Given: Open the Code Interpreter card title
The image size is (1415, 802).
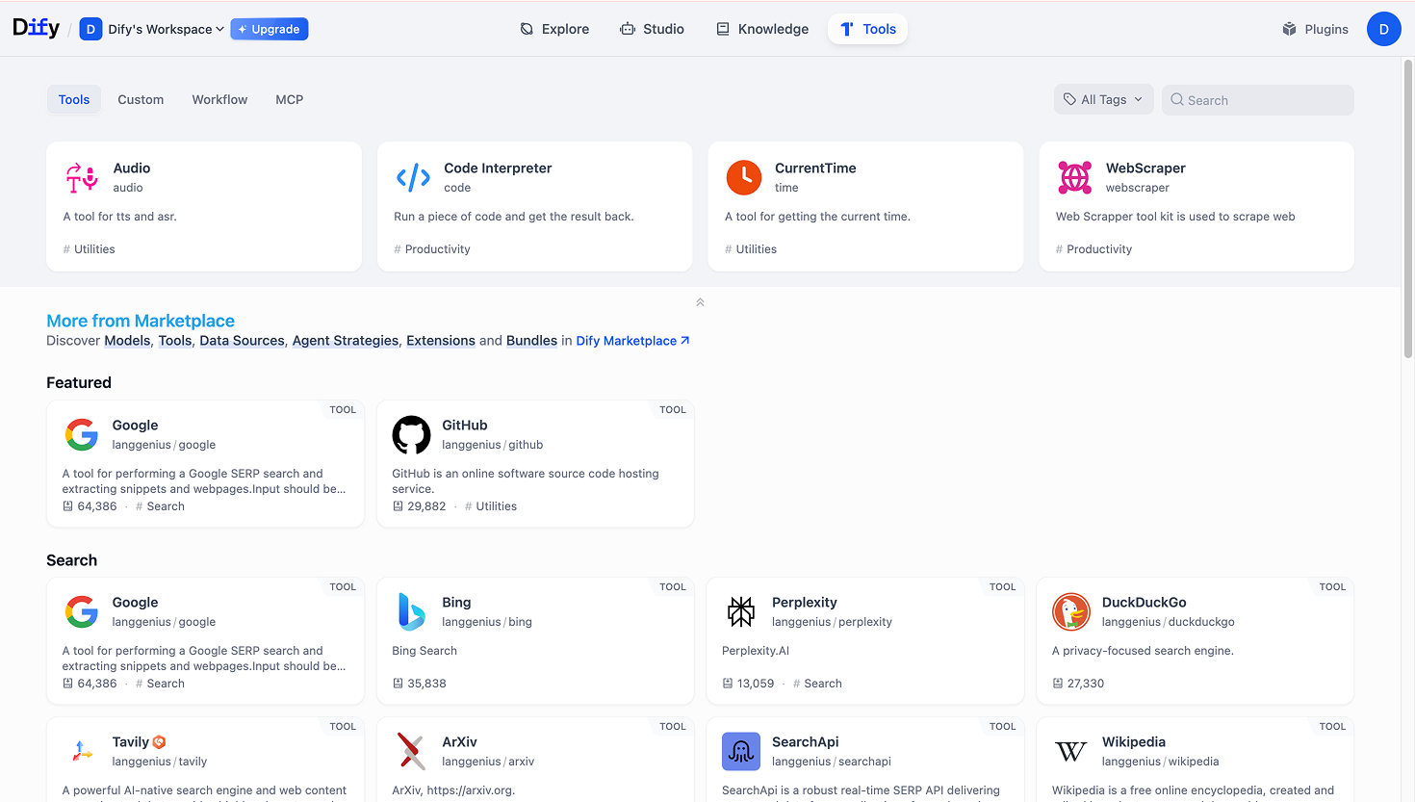Looking at the screenshot, I should 498,168.
